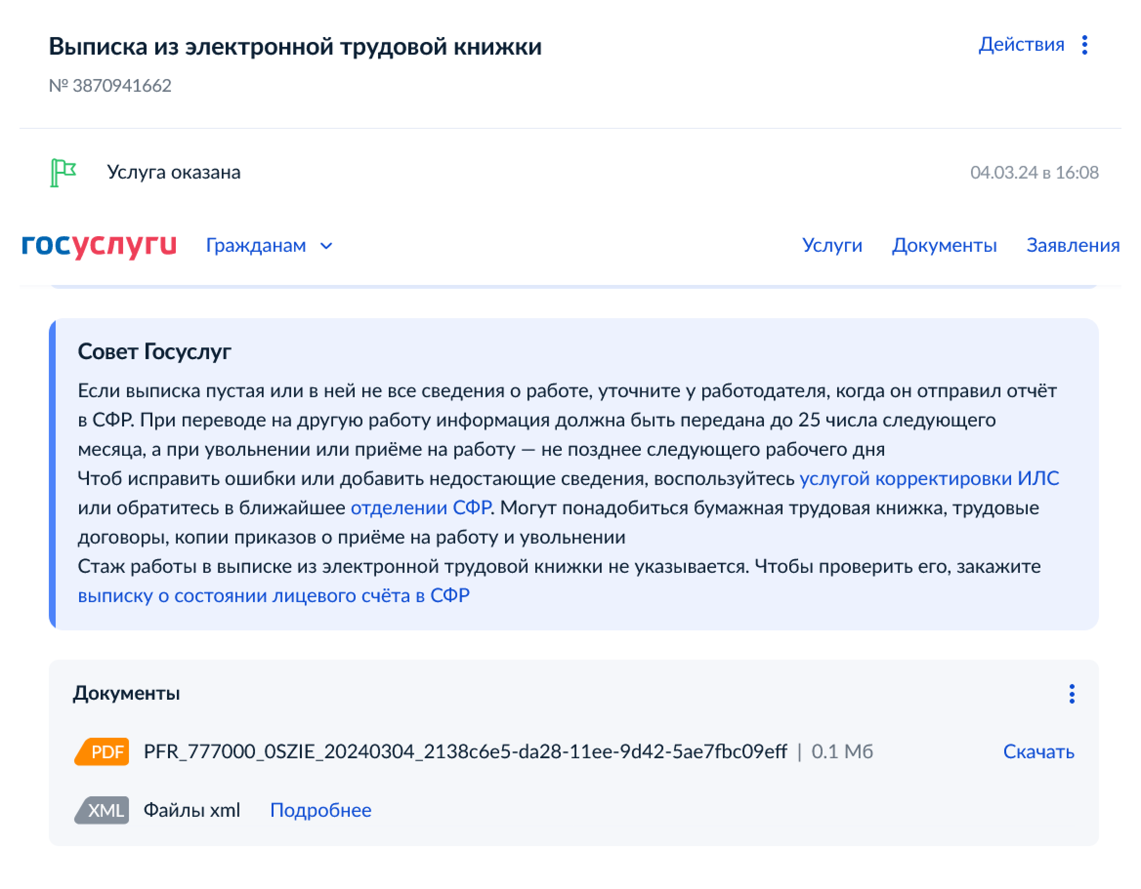Image resolution: width=1141 pixels, height=889 pixels.
Task: Download the PDF via Скачать
Action: [1038, 752]
